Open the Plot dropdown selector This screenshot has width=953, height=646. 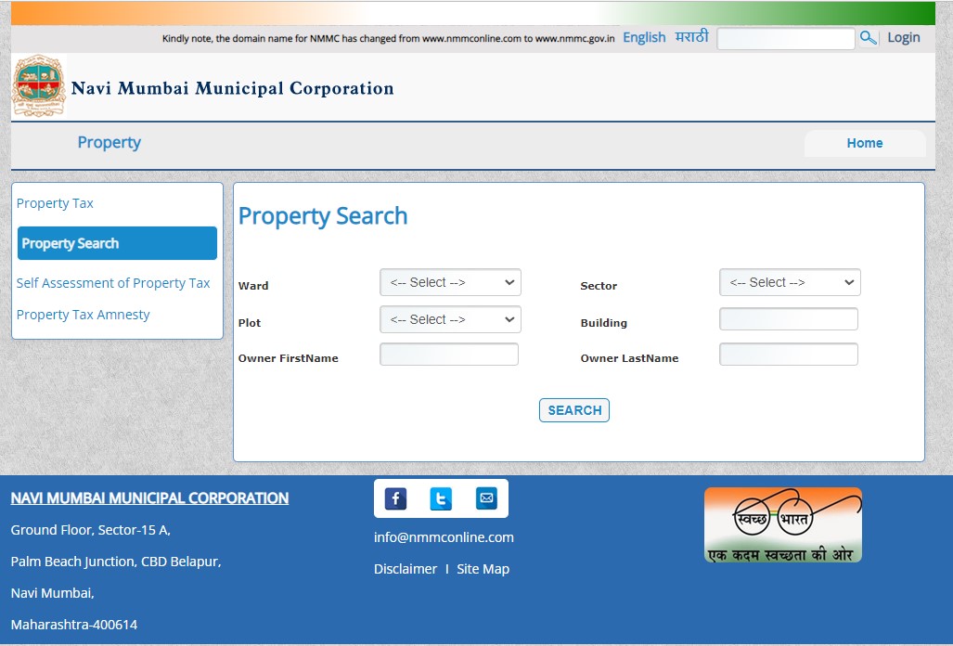tap(450, 319)
